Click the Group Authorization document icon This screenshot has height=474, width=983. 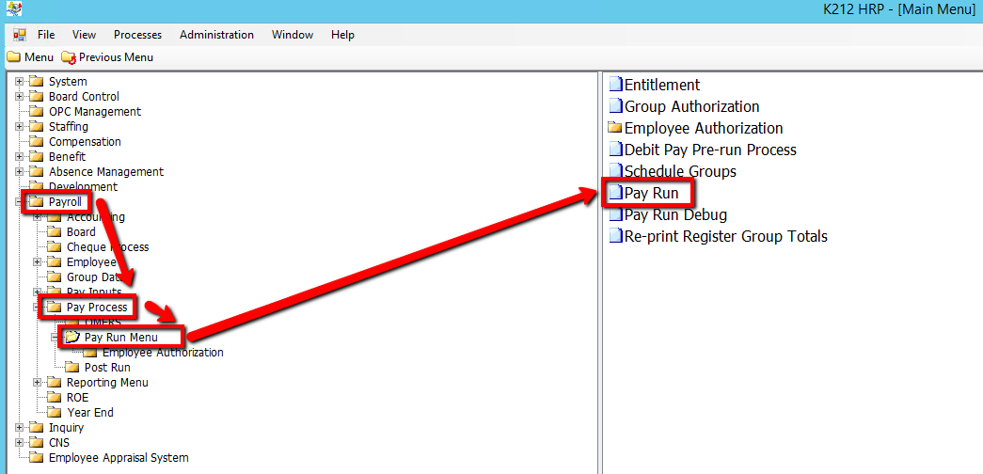pyautogui.click(x=616, y=107)
